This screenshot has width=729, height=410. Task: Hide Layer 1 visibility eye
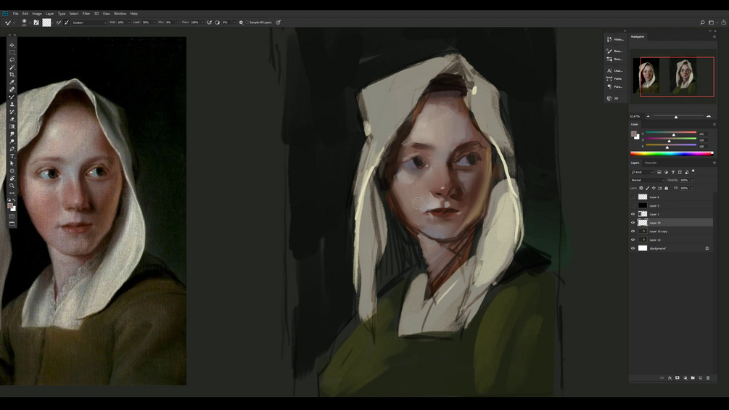click(x=633, y=214)
